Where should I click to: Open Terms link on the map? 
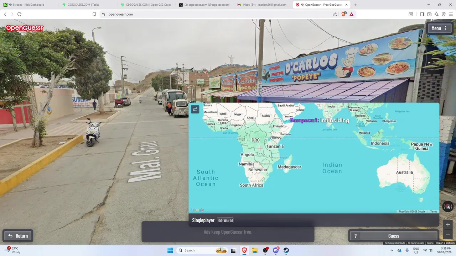[x=434, y=212]
